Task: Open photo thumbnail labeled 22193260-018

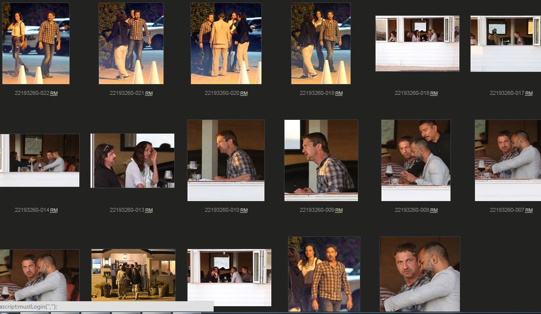Action: (417, 43)
